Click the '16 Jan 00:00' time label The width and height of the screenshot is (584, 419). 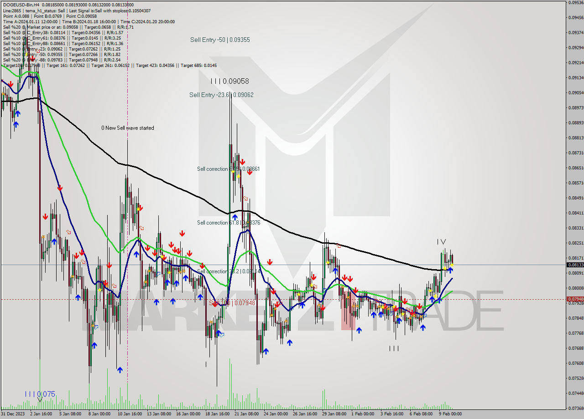188,414
